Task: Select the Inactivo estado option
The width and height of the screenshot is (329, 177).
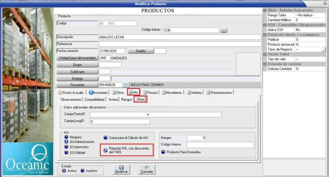Action: (x=83, y=170)
